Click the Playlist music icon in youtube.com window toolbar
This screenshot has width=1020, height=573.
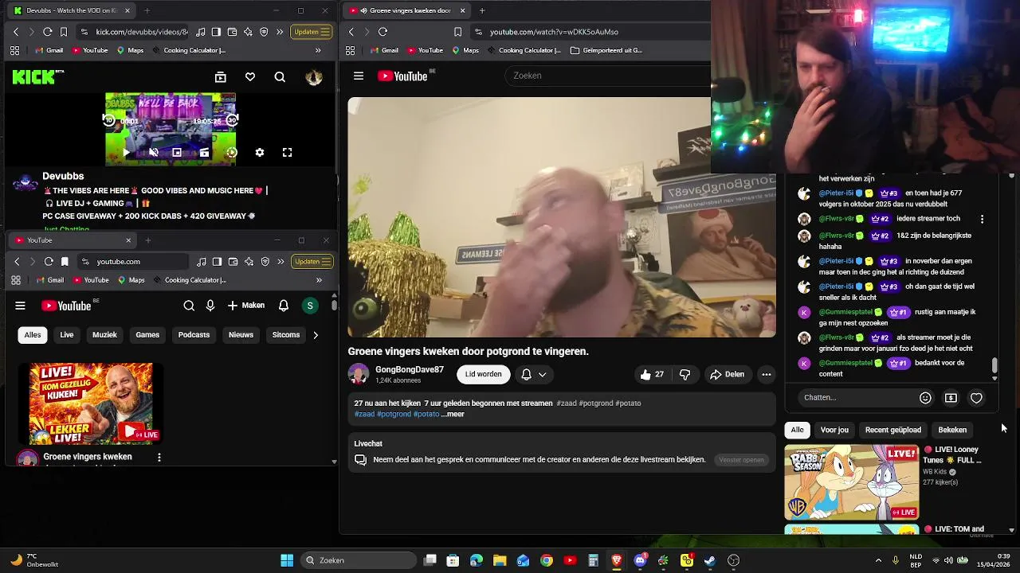coord(202,261)
